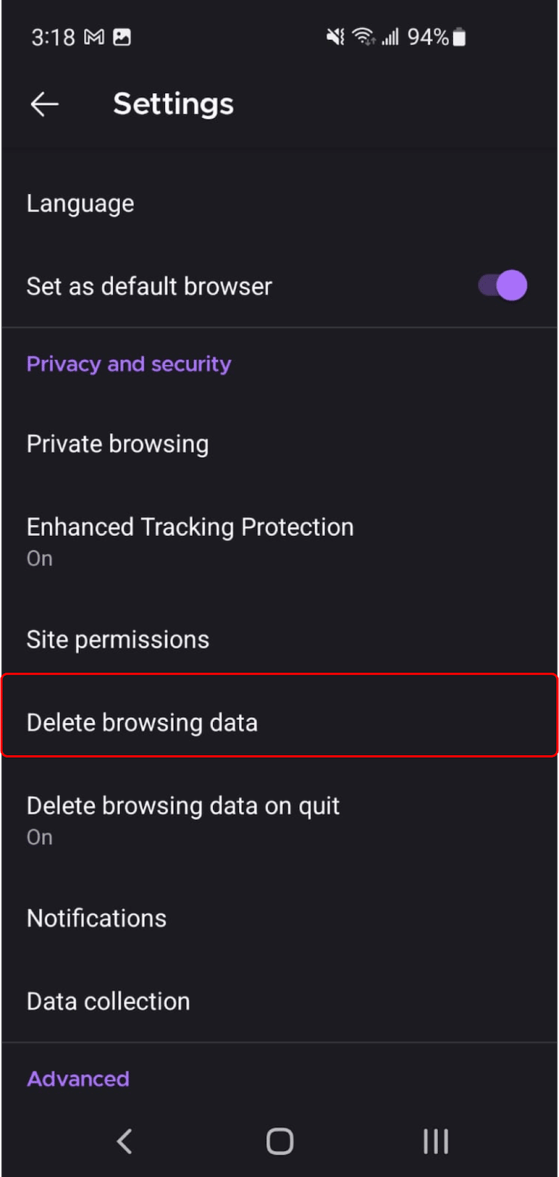Select Delete browsing data

(x=142, y=722)
